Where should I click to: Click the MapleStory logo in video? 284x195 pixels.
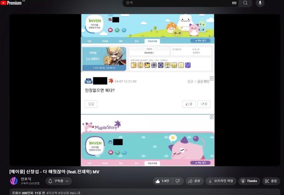[x=102, y=126]
